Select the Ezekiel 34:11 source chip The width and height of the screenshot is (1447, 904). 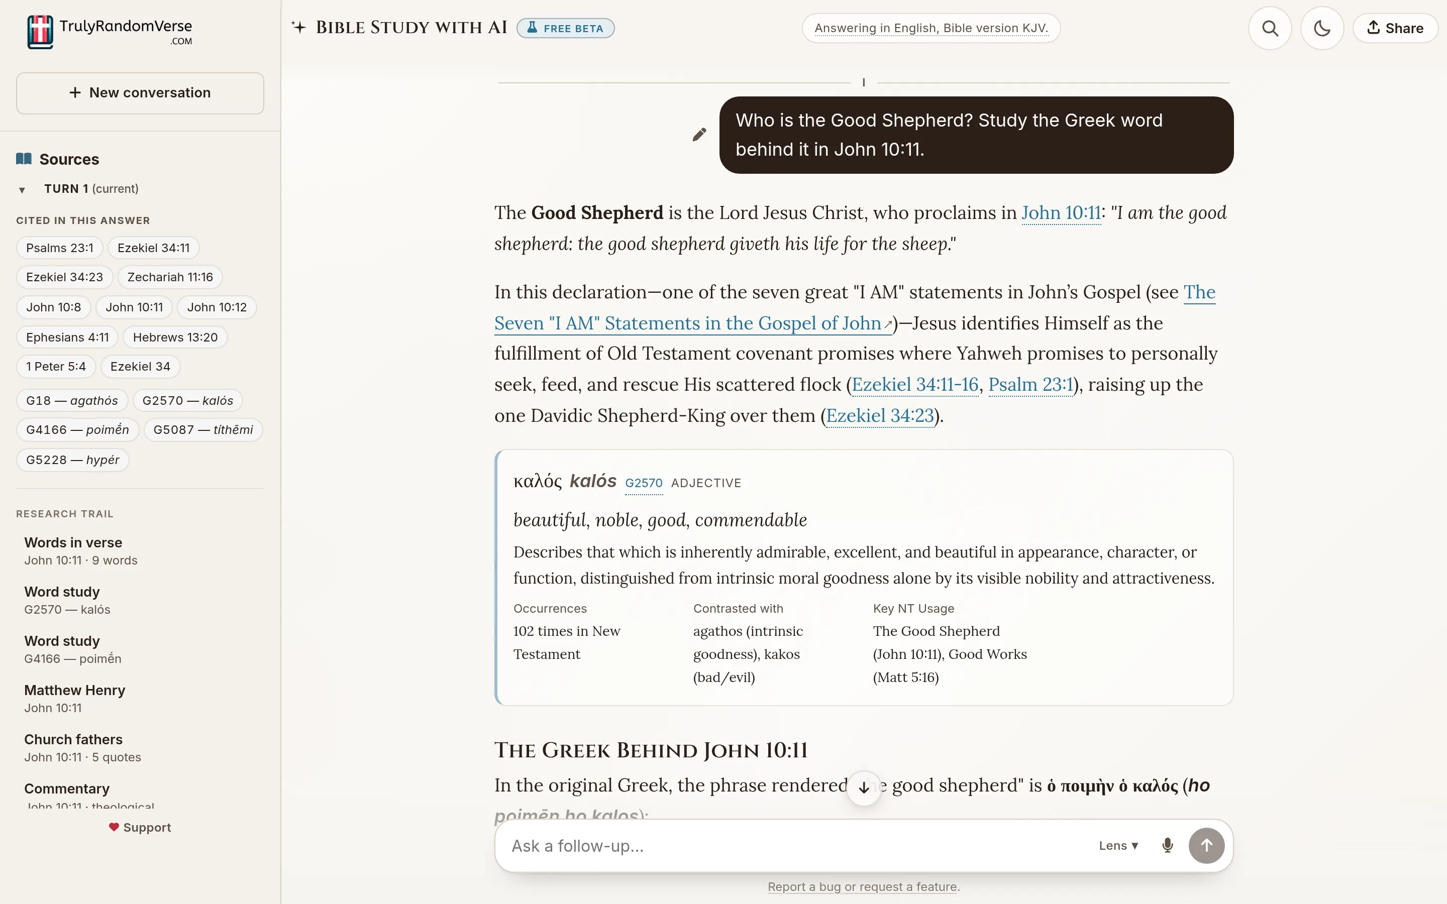tap(154, 248)
